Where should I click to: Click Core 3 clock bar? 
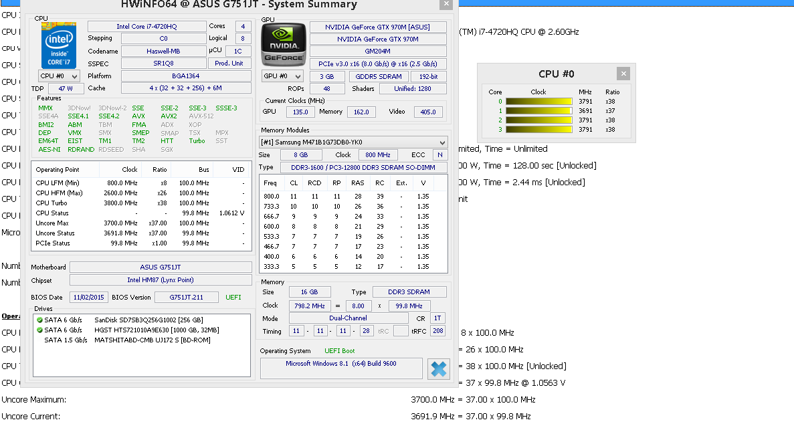point(538,130)
